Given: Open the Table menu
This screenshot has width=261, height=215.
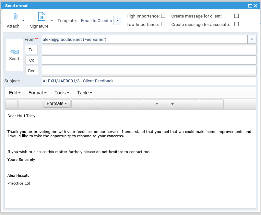Looking at the screenshot, I should [x=85, y=93].
